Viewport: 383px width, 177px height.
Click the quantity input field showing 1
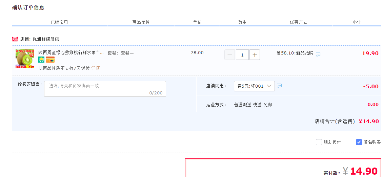(242, 55)
